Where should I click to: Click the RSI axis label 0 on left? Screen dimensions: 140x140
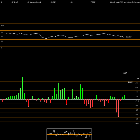(1, 48)
